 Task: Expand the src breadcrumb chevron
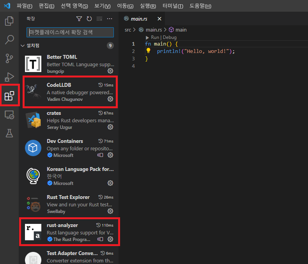(x=135, y=30)
